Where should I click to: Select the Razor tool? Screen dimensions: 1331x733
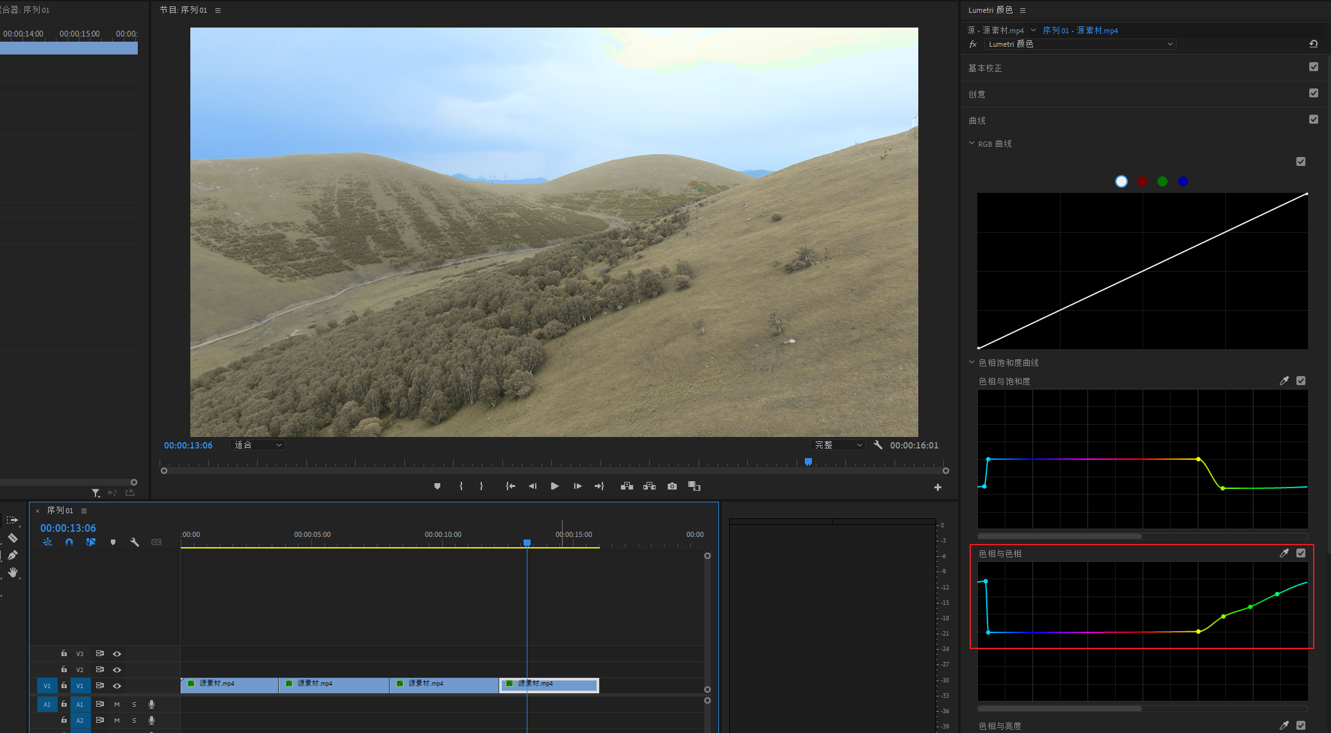click(12, 538)
